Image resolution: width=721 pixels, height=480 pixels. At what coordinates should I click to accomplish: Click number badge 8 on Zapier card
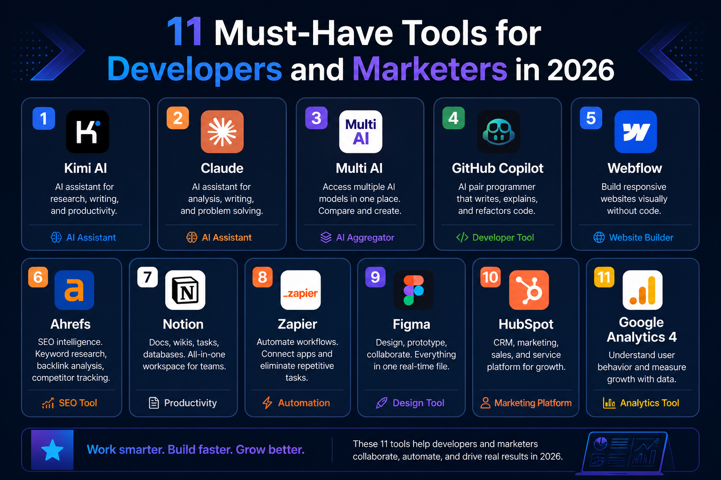pos(262,277)
